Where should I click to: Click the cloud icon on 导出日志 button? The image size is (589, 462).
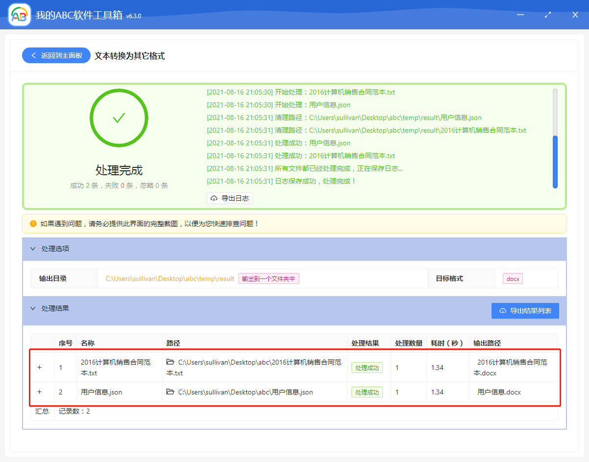[x=213, y=198]
